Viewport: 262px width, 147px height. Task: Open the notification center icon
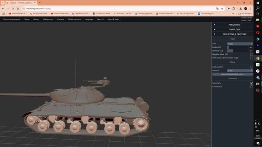(258, 143)
